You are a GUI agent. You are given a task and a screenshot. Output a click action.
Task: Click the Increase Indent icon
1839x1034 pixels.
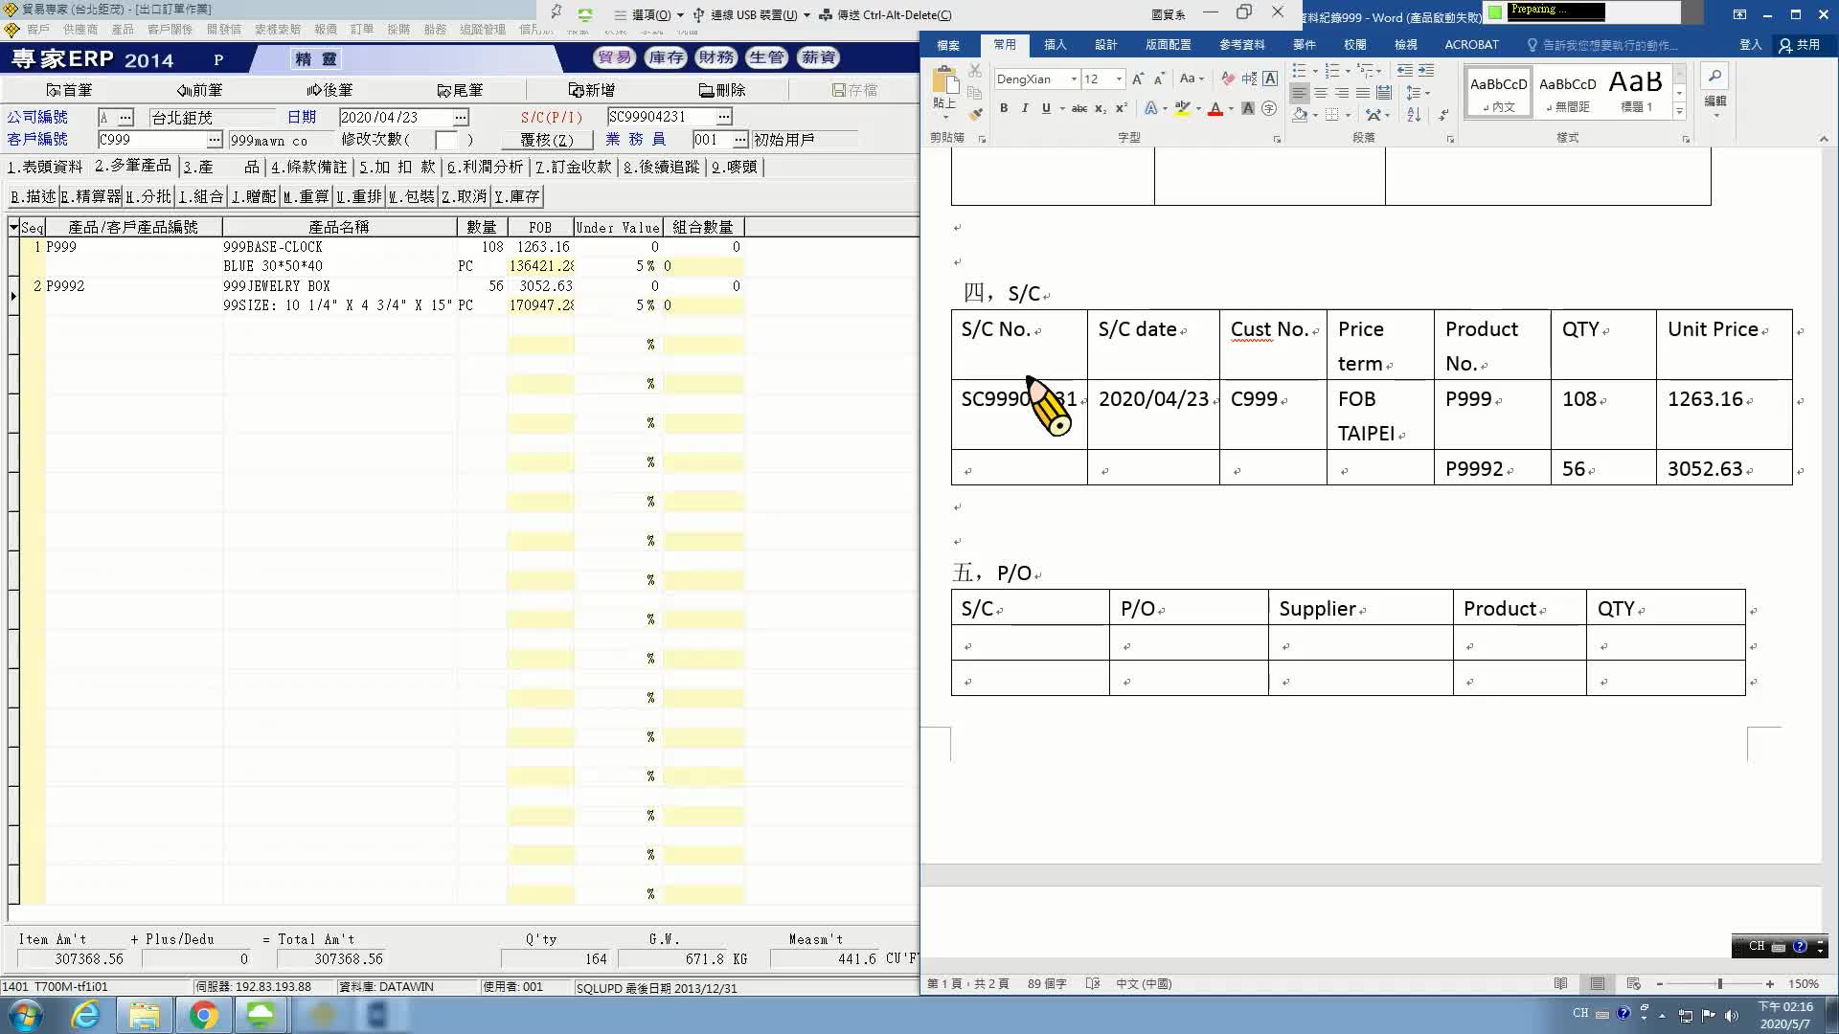click(x=1426, y=71)
